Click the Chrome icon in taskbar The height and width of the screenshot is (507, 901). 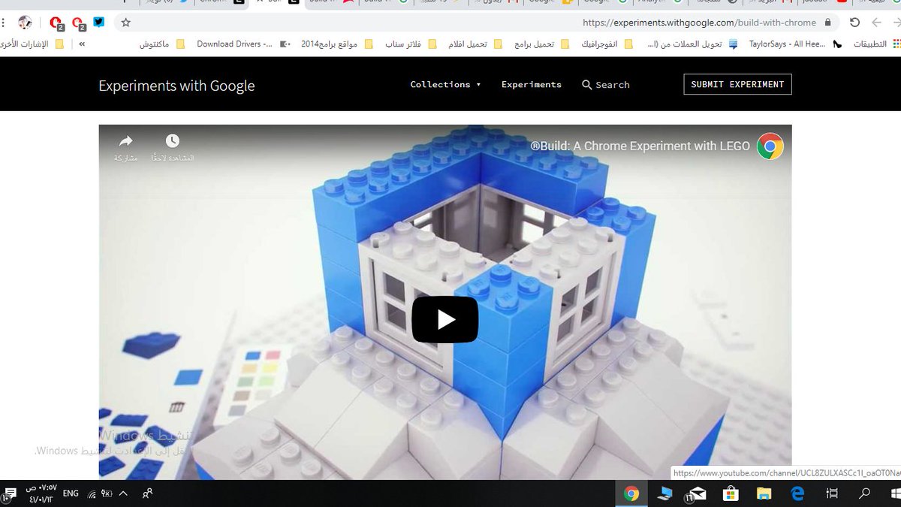click(x=631, y=493)
